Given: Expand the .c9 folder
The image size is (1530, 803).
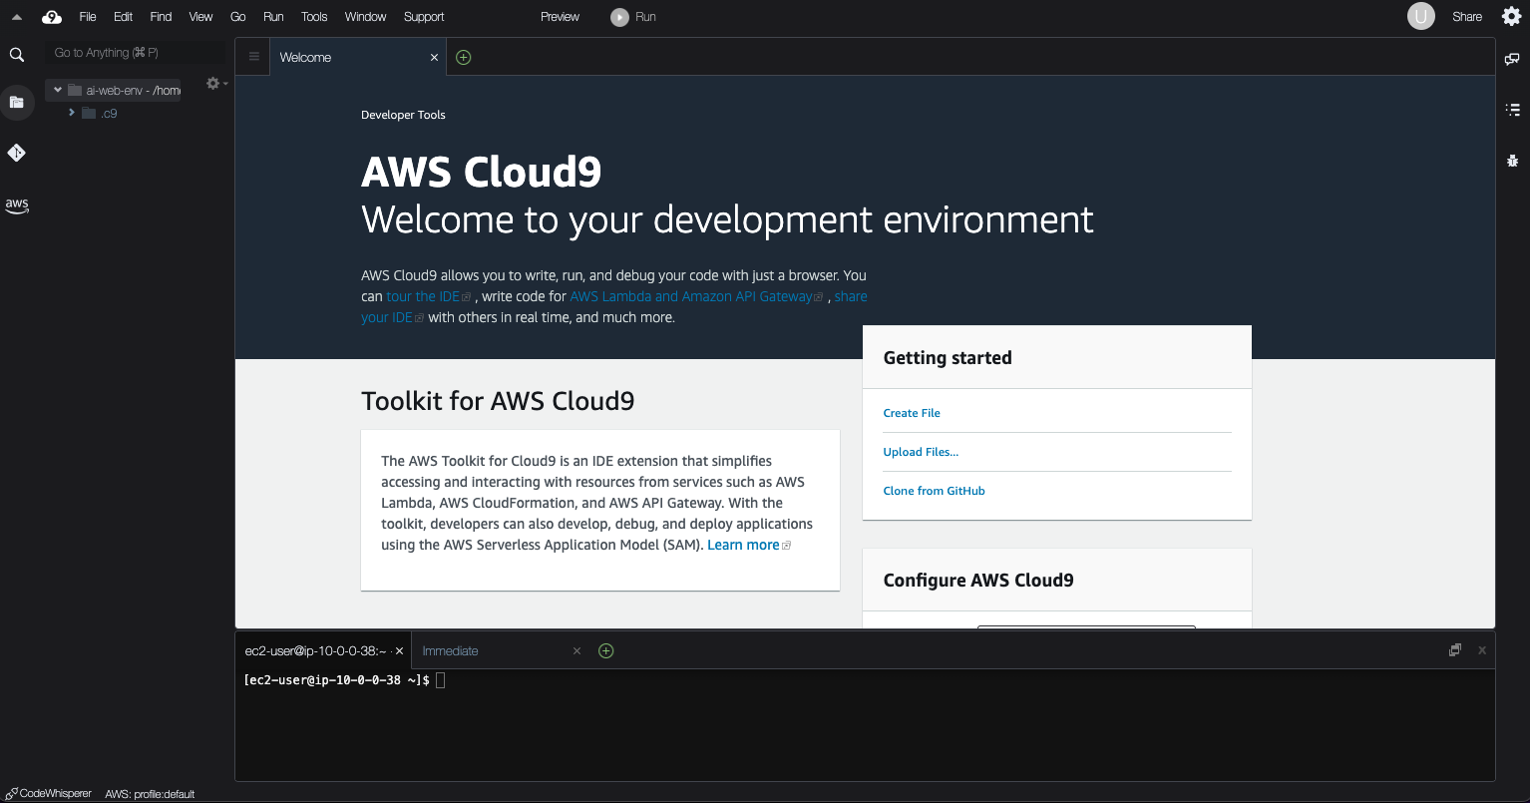Looking at the screenshot, I should tap(72, 113).
